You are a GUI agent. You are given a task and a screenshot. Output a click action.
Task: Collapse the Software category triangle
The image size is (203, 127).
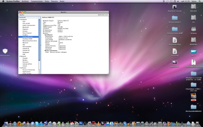click(x=20, y=68)
